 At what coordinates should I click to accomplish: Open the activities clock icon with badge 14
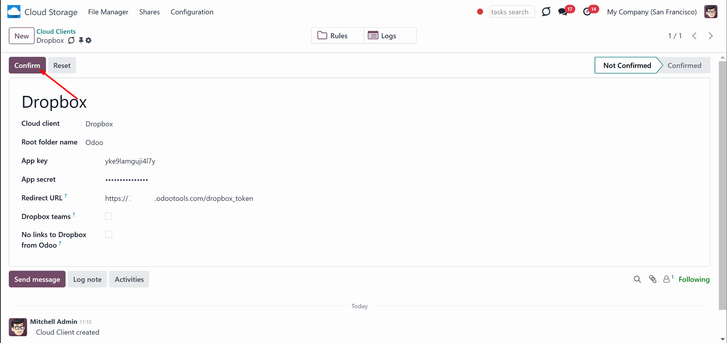(587, 12)
